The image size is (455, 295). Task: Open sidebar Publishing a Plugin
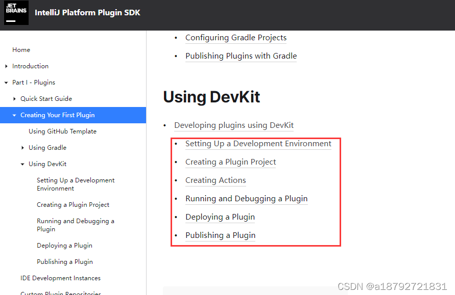tap(65, 262)
